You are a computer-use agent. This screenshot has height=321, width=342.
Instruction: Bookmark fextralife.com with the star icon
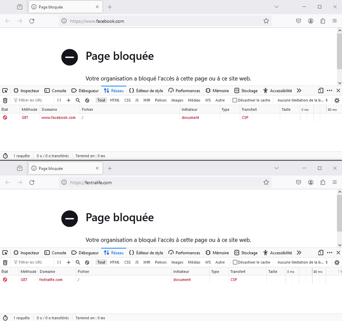[266, 183]
